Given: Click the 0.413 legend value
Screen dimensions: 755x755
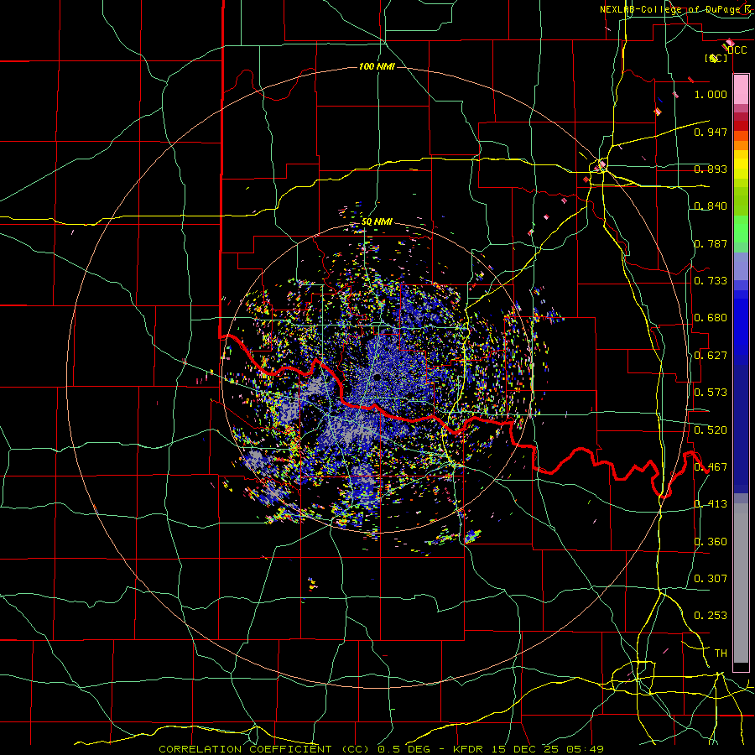Looking at the screenshot, I should (x=711, y=504).
